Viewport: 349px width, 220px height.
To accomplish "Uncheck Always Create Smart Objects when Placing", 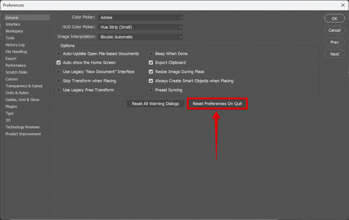I will point(151,81).
